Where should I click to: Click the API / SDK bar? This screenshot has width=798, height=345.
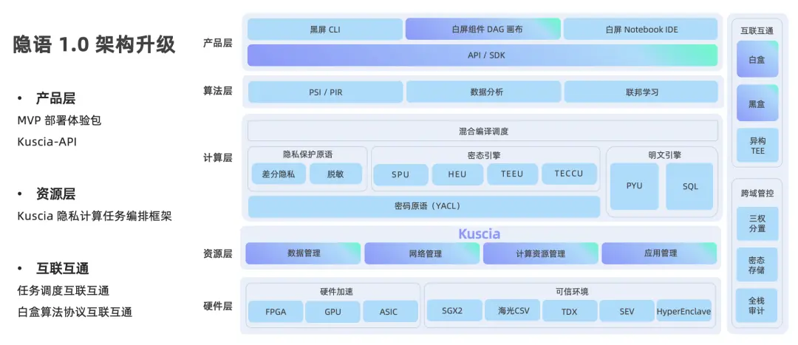tap(482, 55)
